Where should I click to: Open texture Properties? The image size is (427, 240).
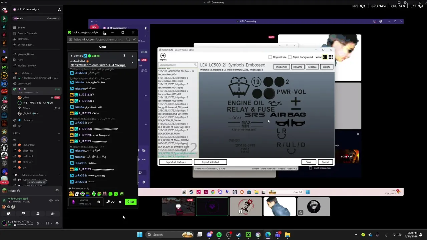(282, 67)
